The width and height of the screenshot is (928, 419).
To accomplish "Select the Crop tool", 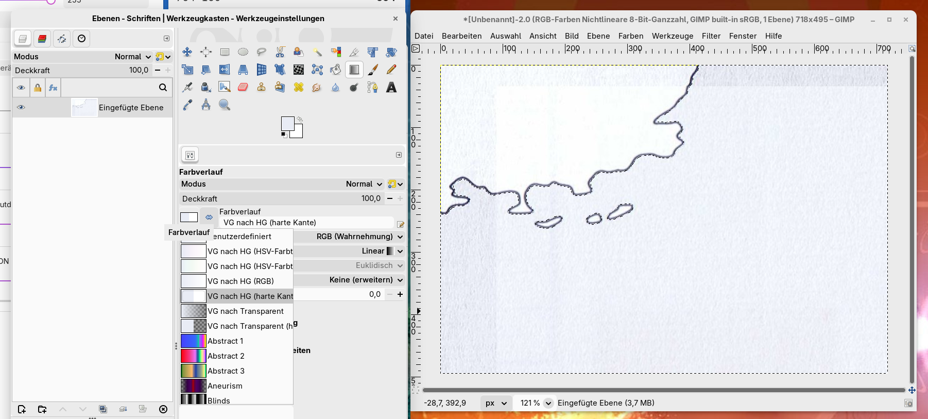I will [354, 52].
